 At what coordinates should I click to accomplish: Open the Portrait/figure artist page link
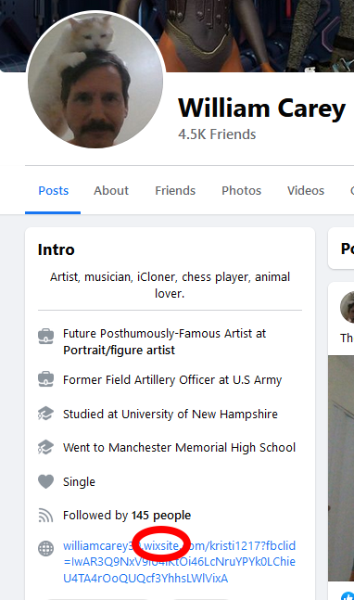click(x=119, y=351)
